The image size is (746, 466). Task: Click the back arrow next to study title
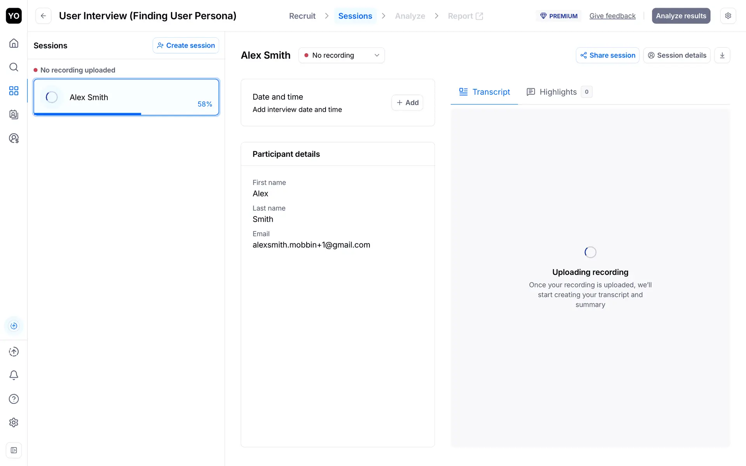43,16
